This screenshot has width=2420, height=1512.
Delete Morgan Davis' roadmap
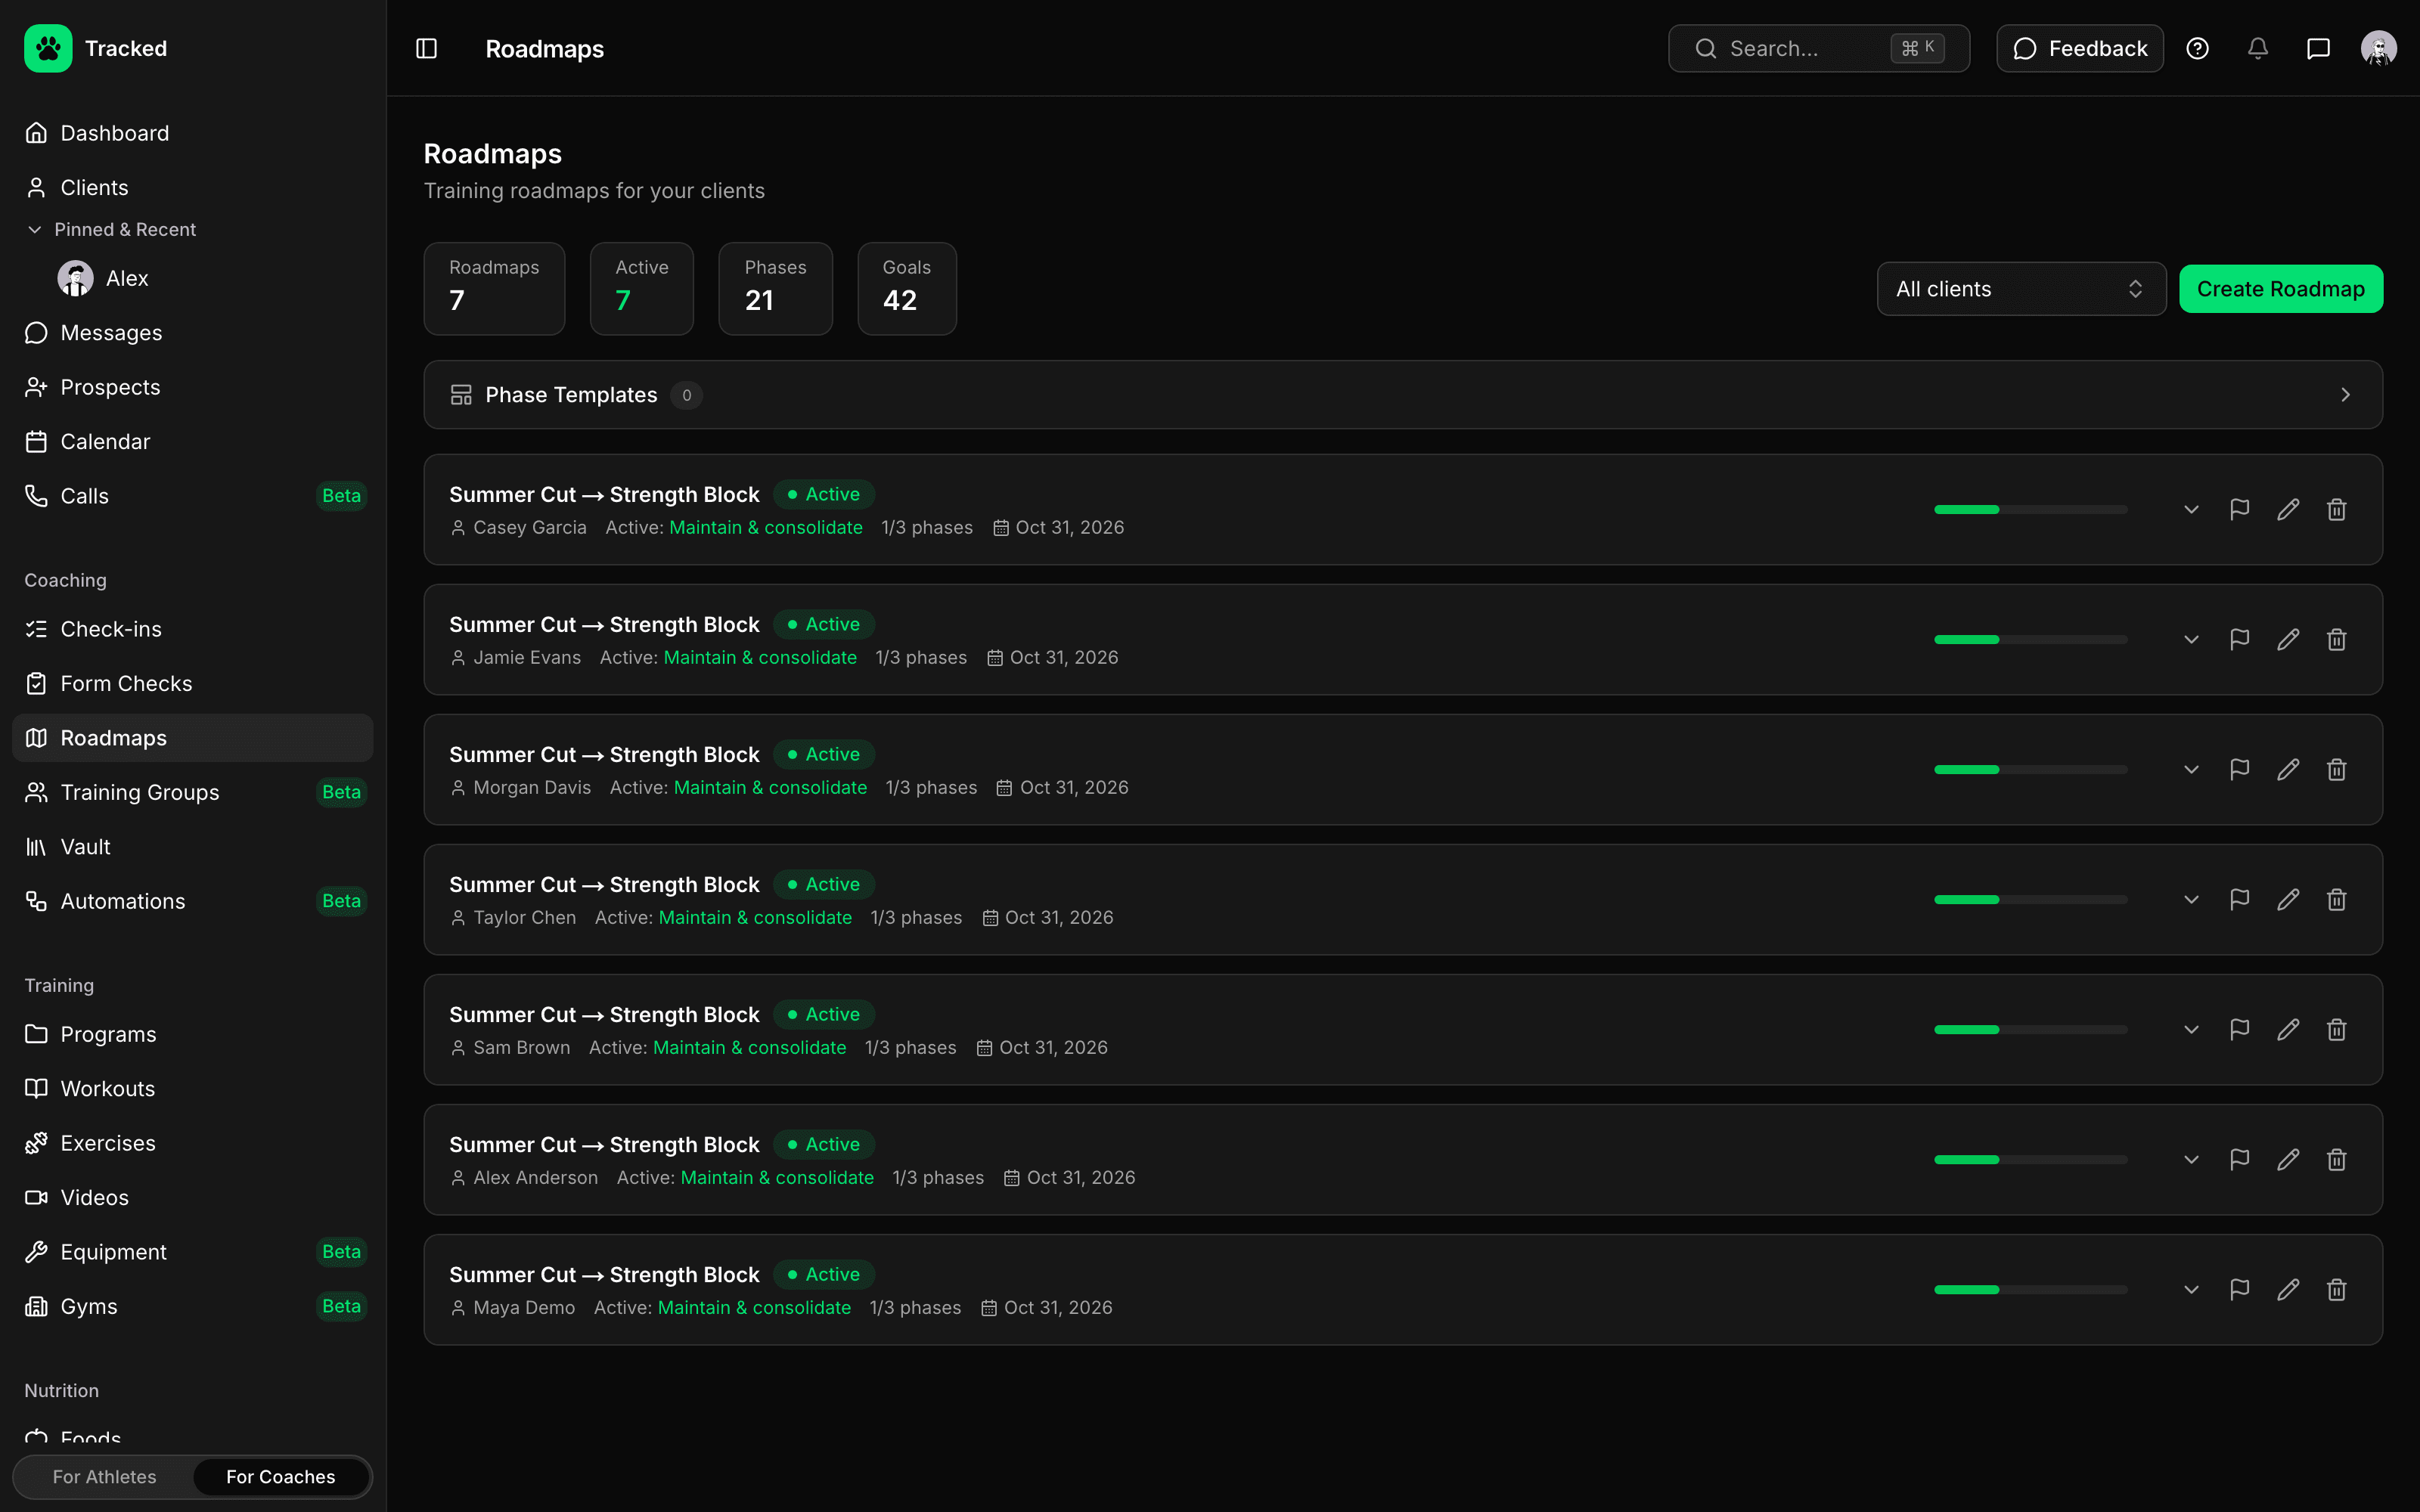pyautogui.click(x=2336, y=770)
